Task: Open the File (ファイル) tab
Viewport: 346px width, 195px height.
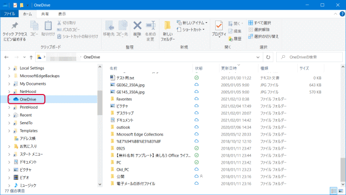Action: tap(9, 14)
